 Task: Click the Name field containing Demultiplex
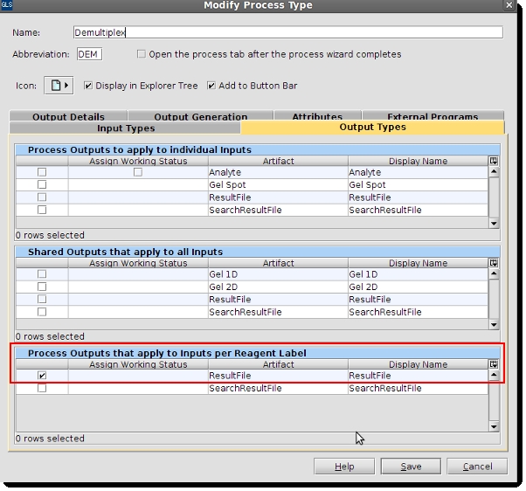(x=287, y=32)
